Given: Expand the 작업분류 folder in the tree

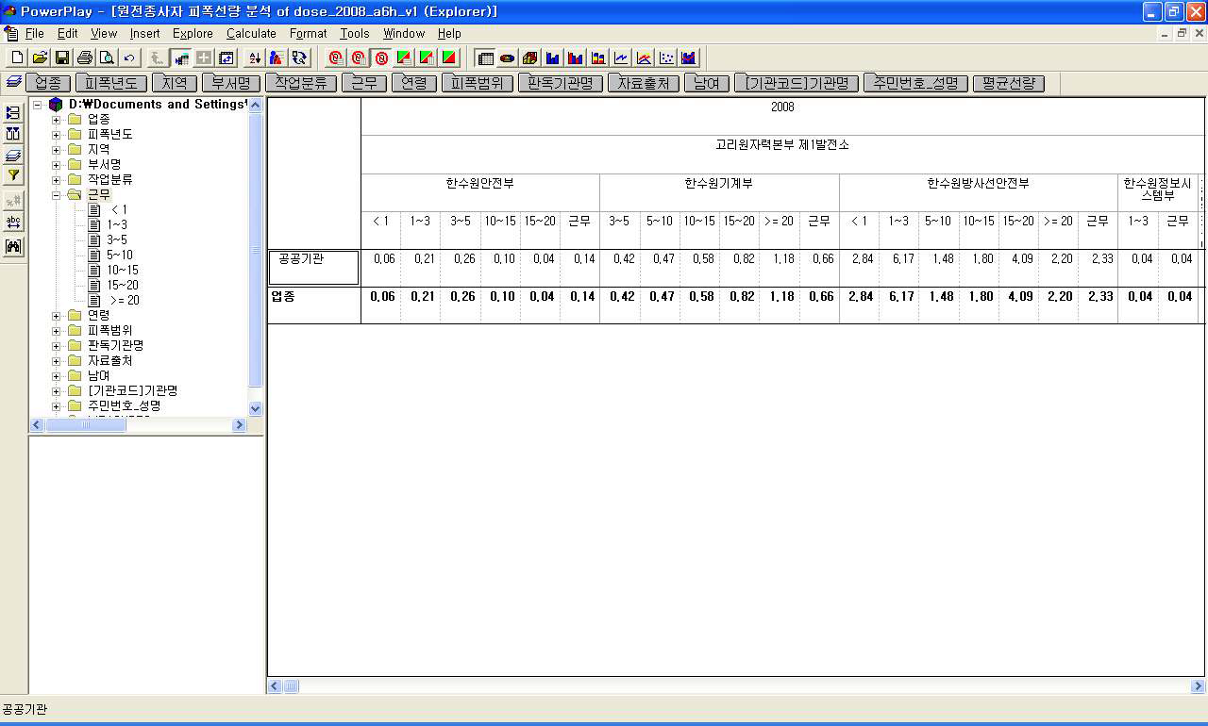Looking at the screenshot, I should pyautogui.click(x=56, y=179).
